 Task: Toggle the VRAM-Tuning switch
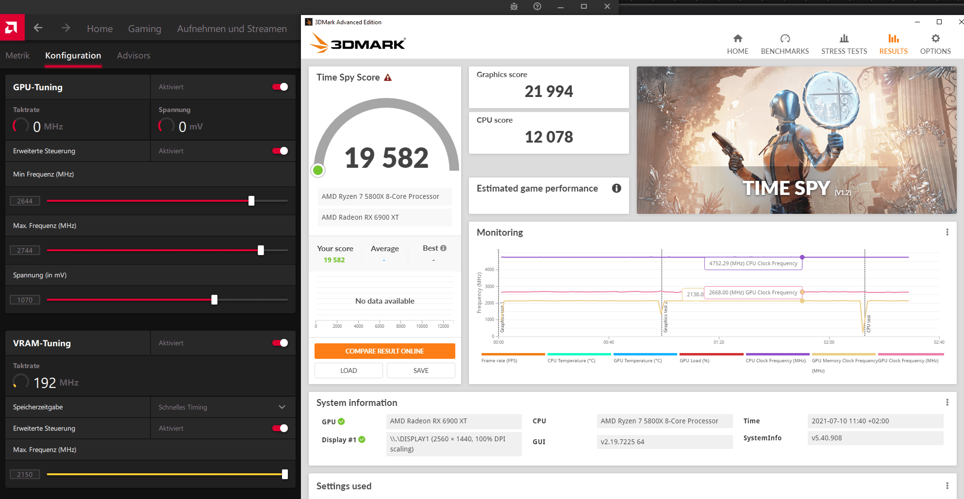[x=280, y=343]
